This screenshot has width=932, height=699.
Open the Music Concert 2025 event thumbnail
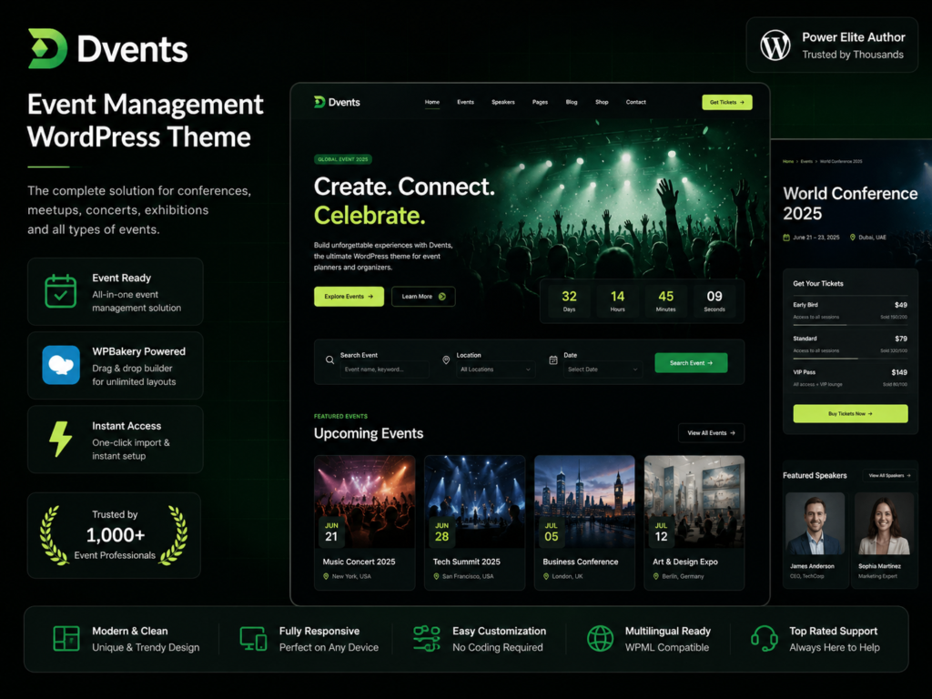(x=364, y=501)
